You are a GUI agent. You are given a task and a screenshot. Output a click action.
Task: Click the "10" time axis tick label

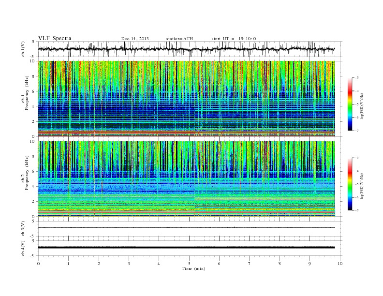tap(340, 264)
